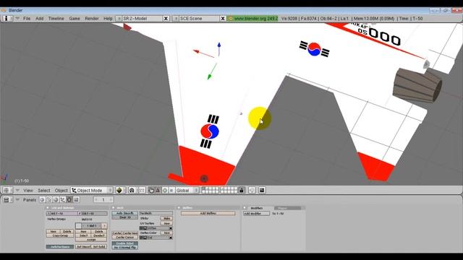
Task: Select the Editing context icon in Panels
Action: click(69, 199)
